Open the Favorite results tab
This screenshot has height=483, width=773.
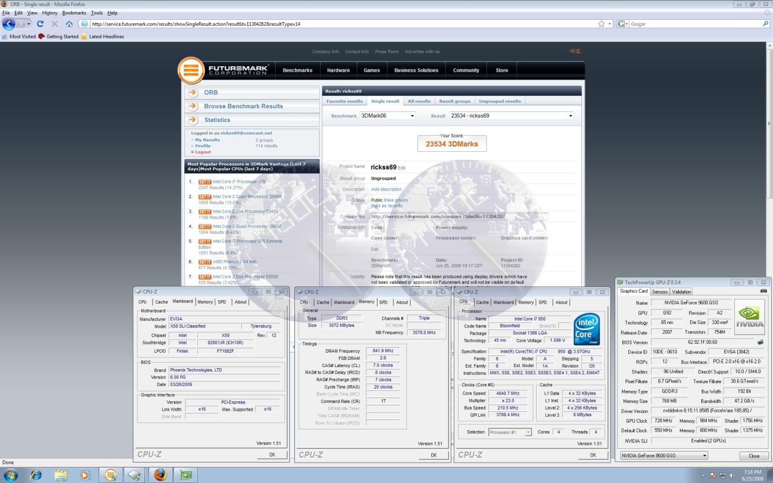(x=345, y=102)
